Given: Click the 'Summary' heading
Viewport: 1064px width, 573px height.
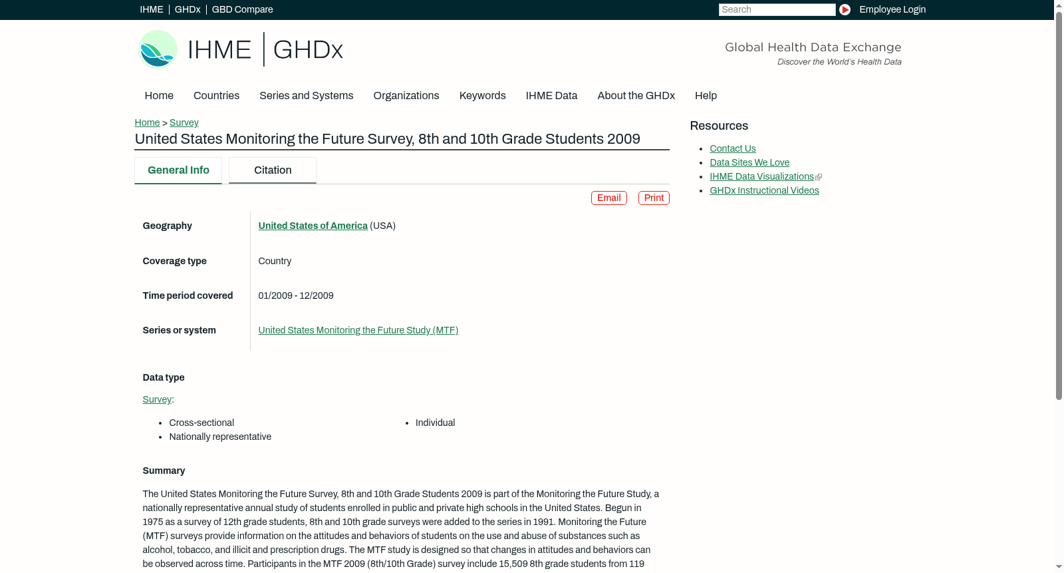Looking at the screenshot, I should [164, 471].
